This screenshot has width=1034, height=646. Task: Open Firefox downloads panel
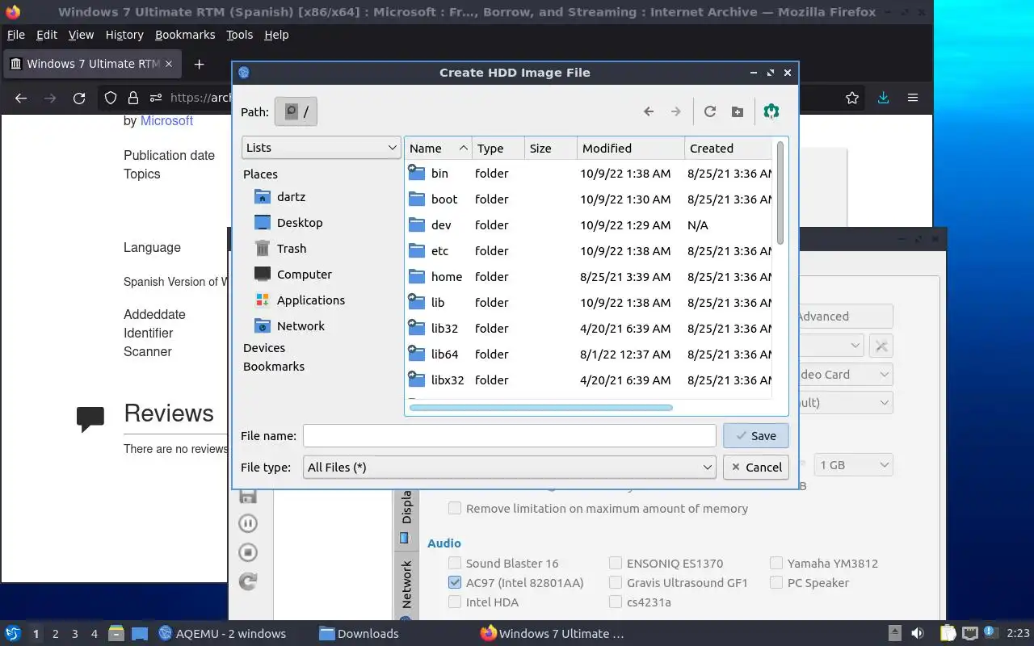tap(883, 98)
